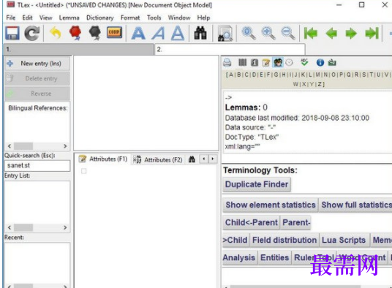Switch to tab 1.
392x288 pixels.
(79, 49)
